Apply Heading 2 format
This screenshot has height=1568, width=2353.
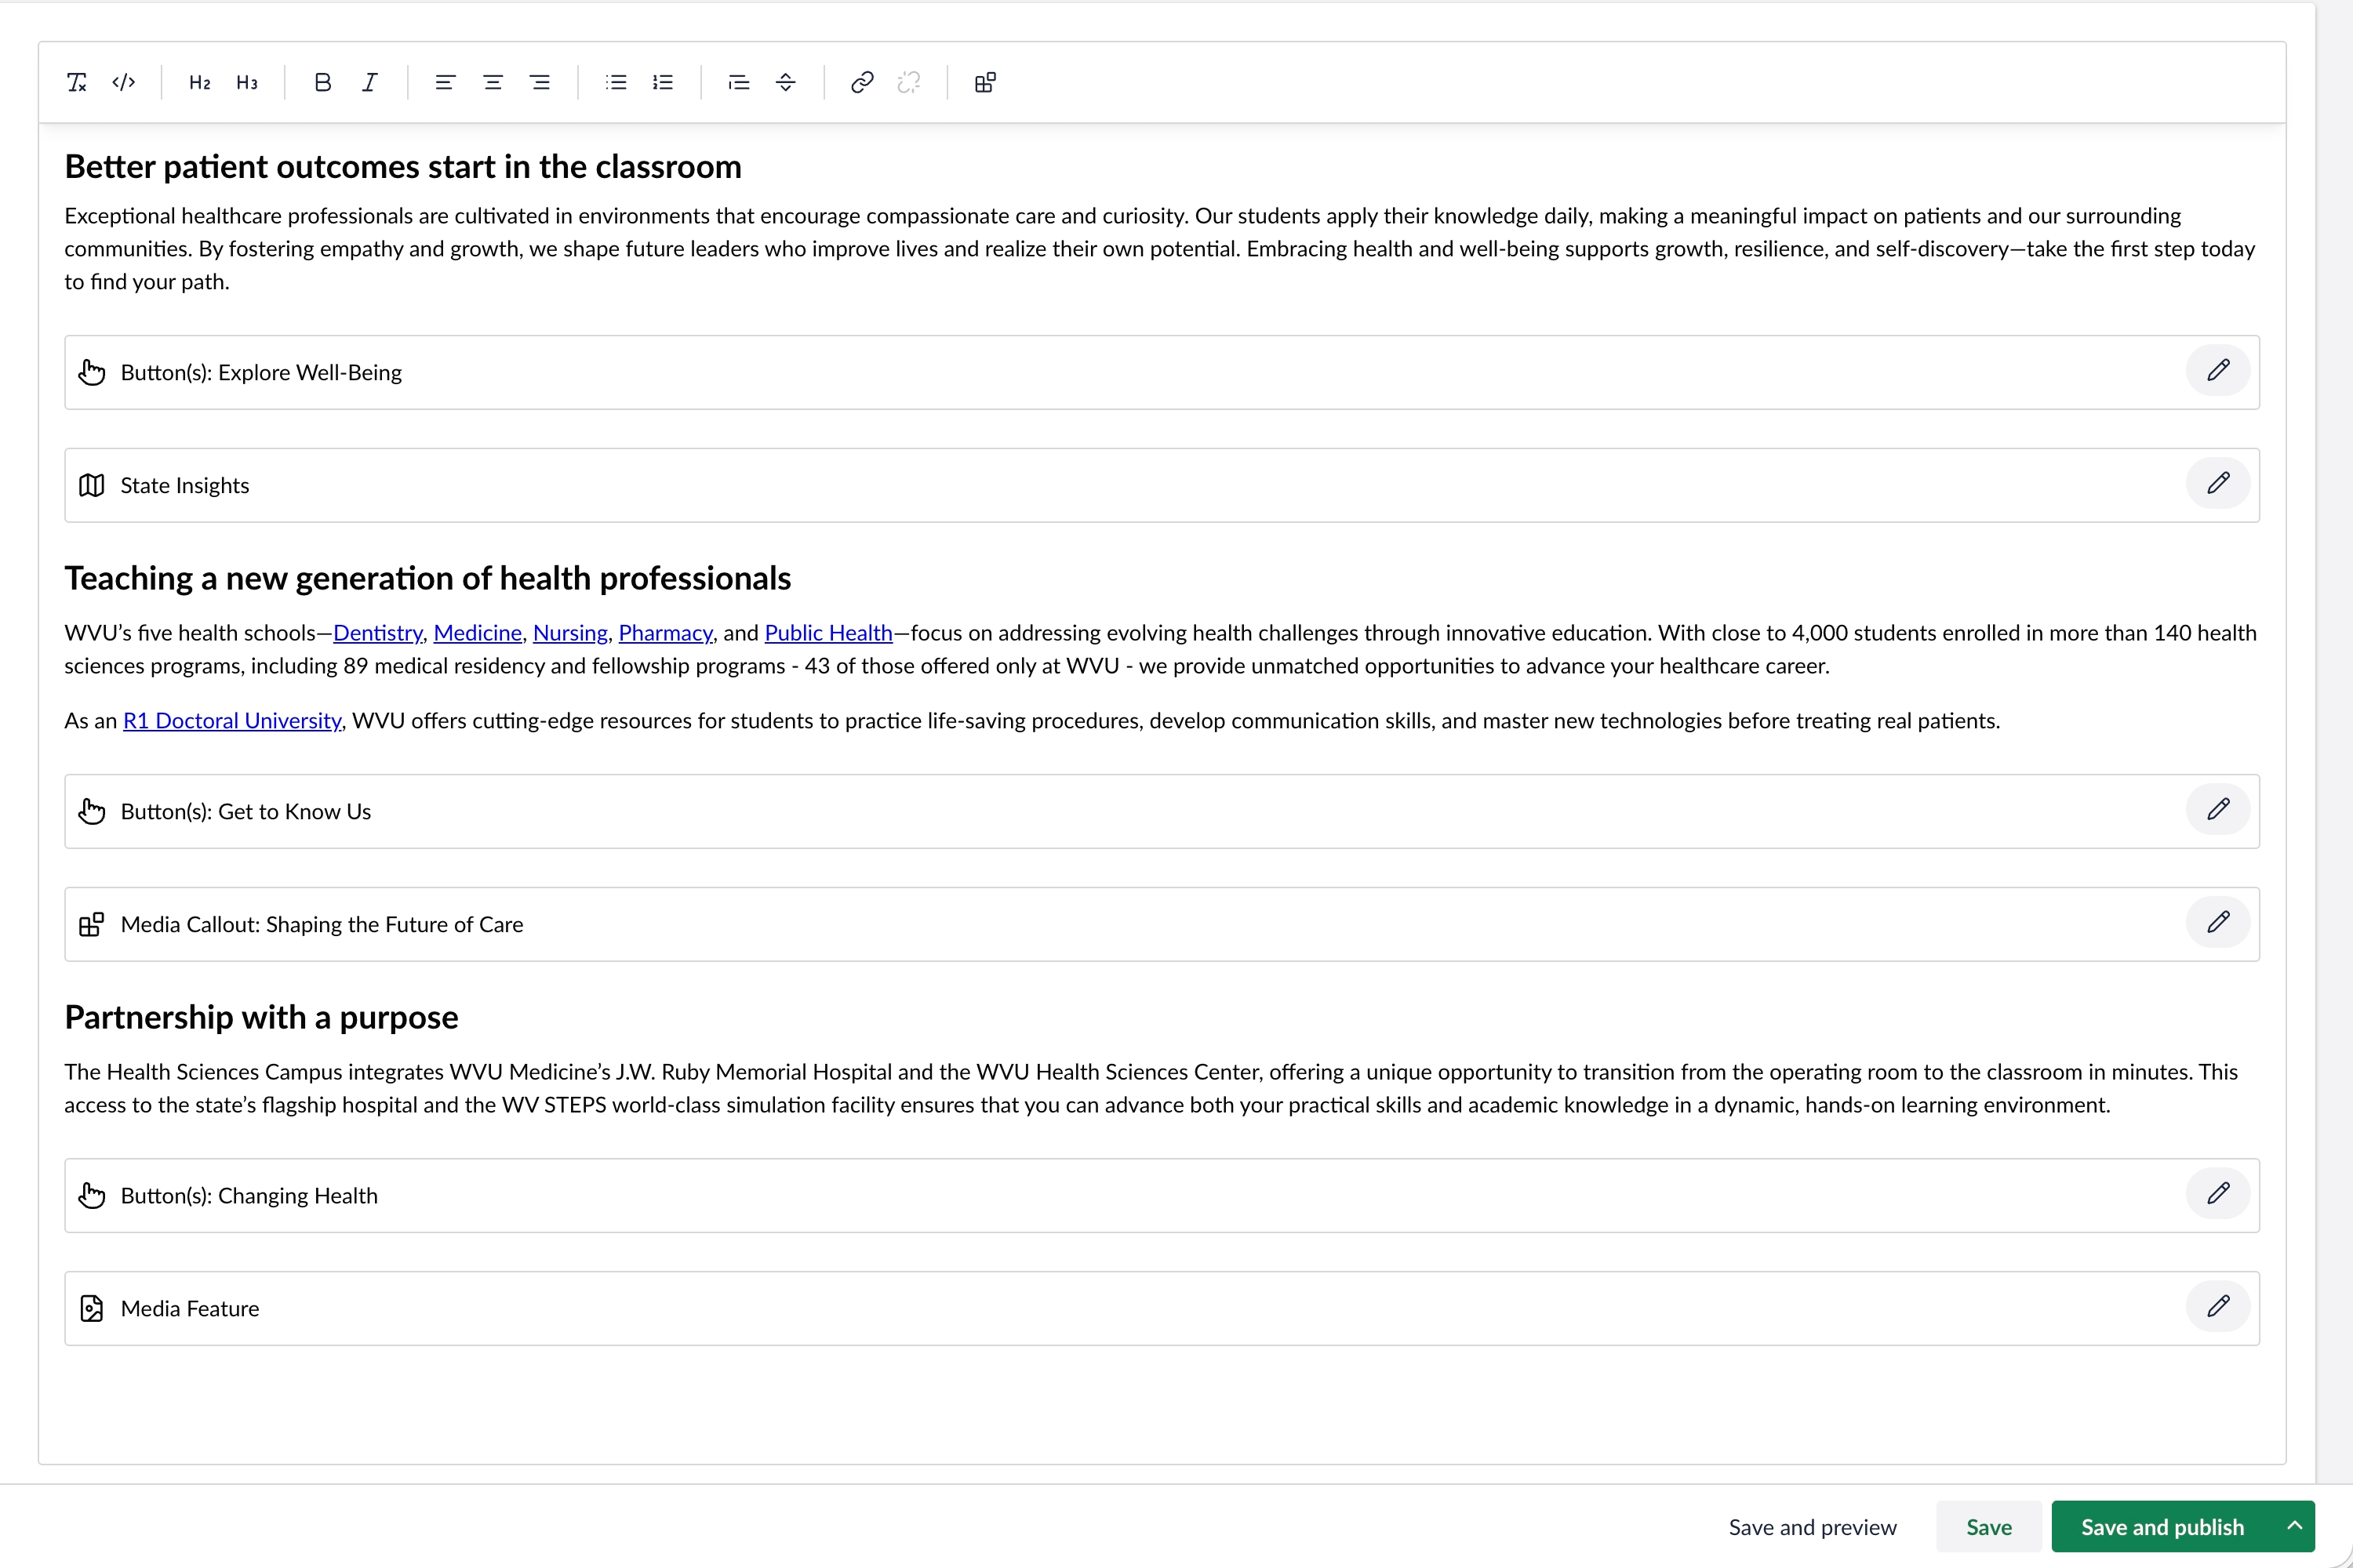(x=199, y=82)
